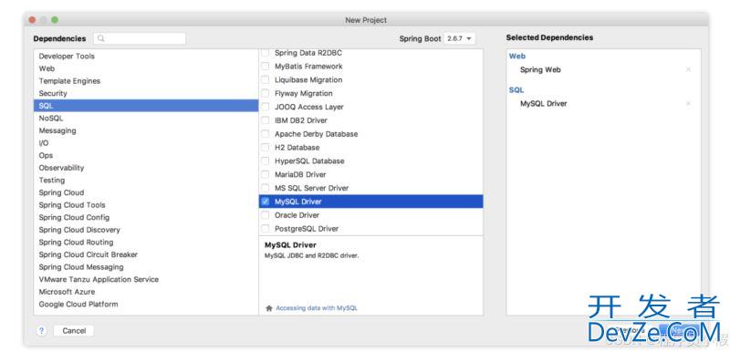Click the home icon beside Accessing data link

click(268, 308)
